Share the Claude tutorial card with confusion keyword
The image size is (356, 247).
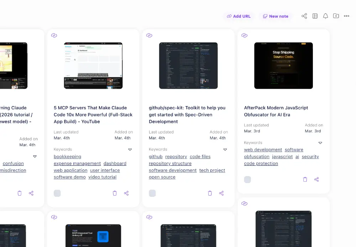31,193
